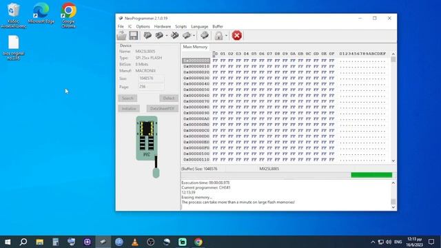Screen dimensions: 441x248
Task: Click the 0A column header in hex view
Action: 293,54
